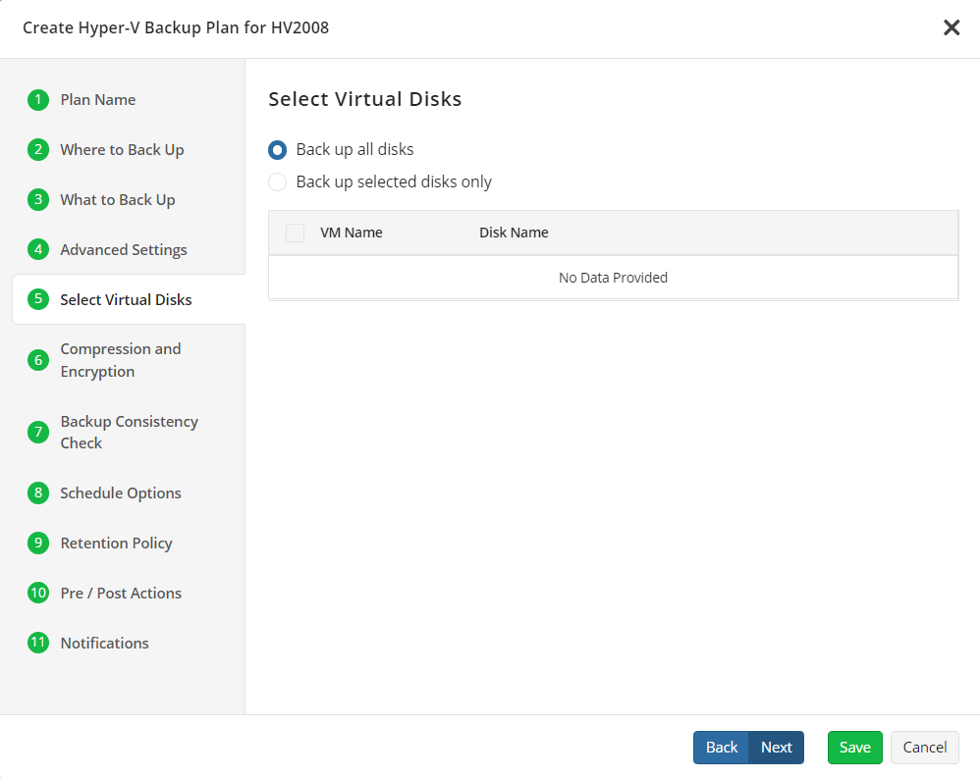Viewport: 980px width, 778px height.
Task: Click the step 7 green circle icon
Action: click(38, 432)
